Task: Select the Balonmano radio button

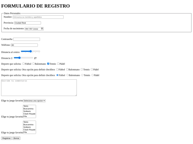Action: click(x=67, y=75)
